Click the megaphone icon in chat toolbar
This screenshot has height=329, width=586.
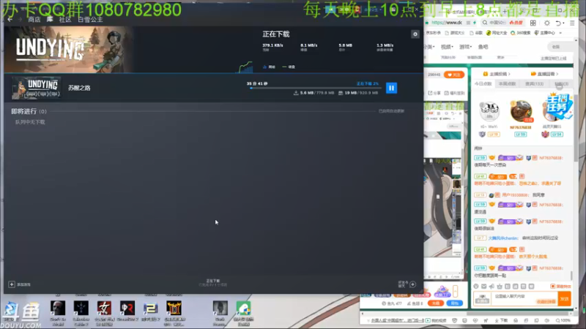[492, 287]
